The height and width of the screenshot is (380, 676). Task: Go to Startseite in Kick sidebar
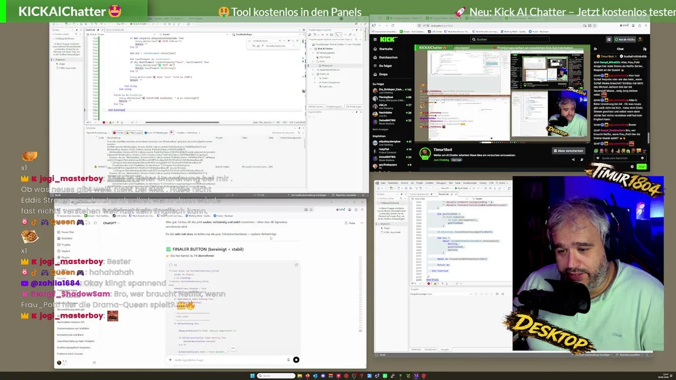pos(386,49)
